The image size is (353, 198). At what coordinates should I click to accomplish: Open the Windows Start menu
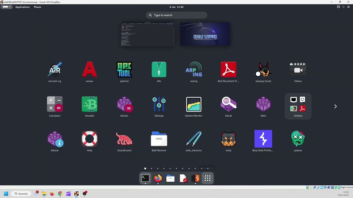tap(6, 194)
